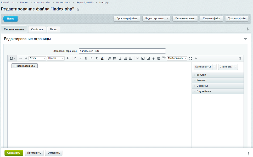The width and height of the screenshot is (253, 157).
Task: Apply italic formatting
Action: pyautogui.click(x=81, y=58)
